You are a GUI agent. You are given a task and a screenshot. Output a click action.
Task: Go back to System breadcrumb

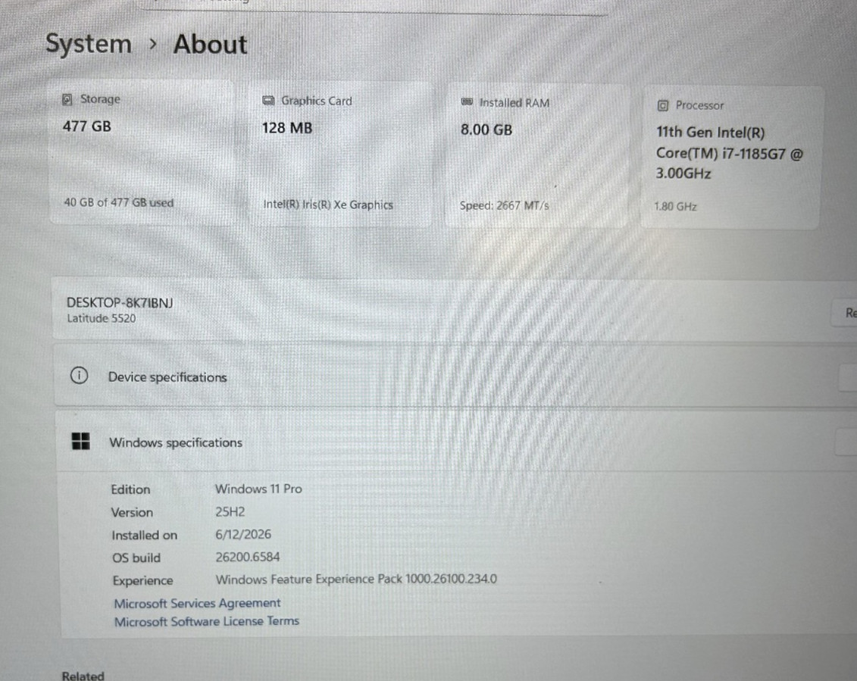[x=89, y=44]
